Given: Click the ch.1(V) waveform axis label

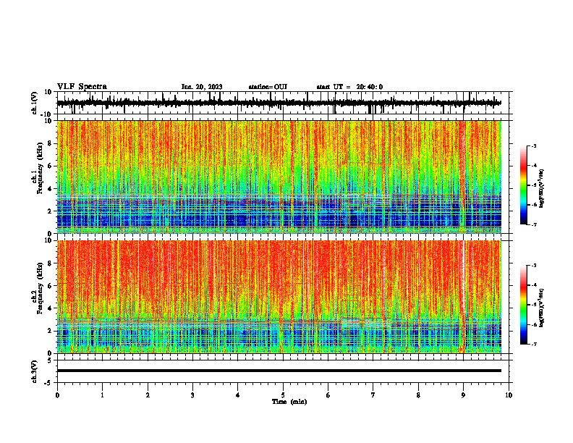Looking at the screenshot, I should click(x=35, y=103).
